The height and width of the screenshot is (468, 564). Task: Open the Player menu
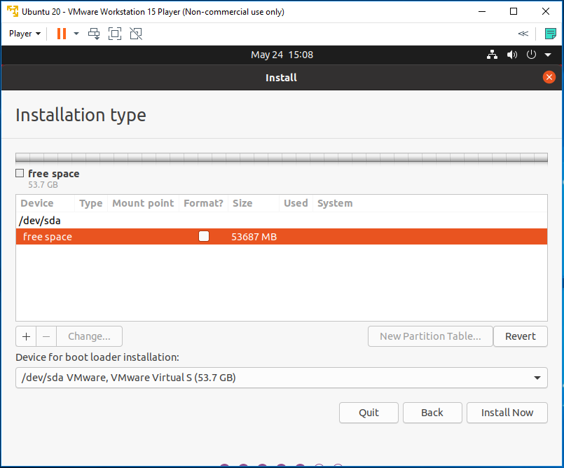coord(25,34)
